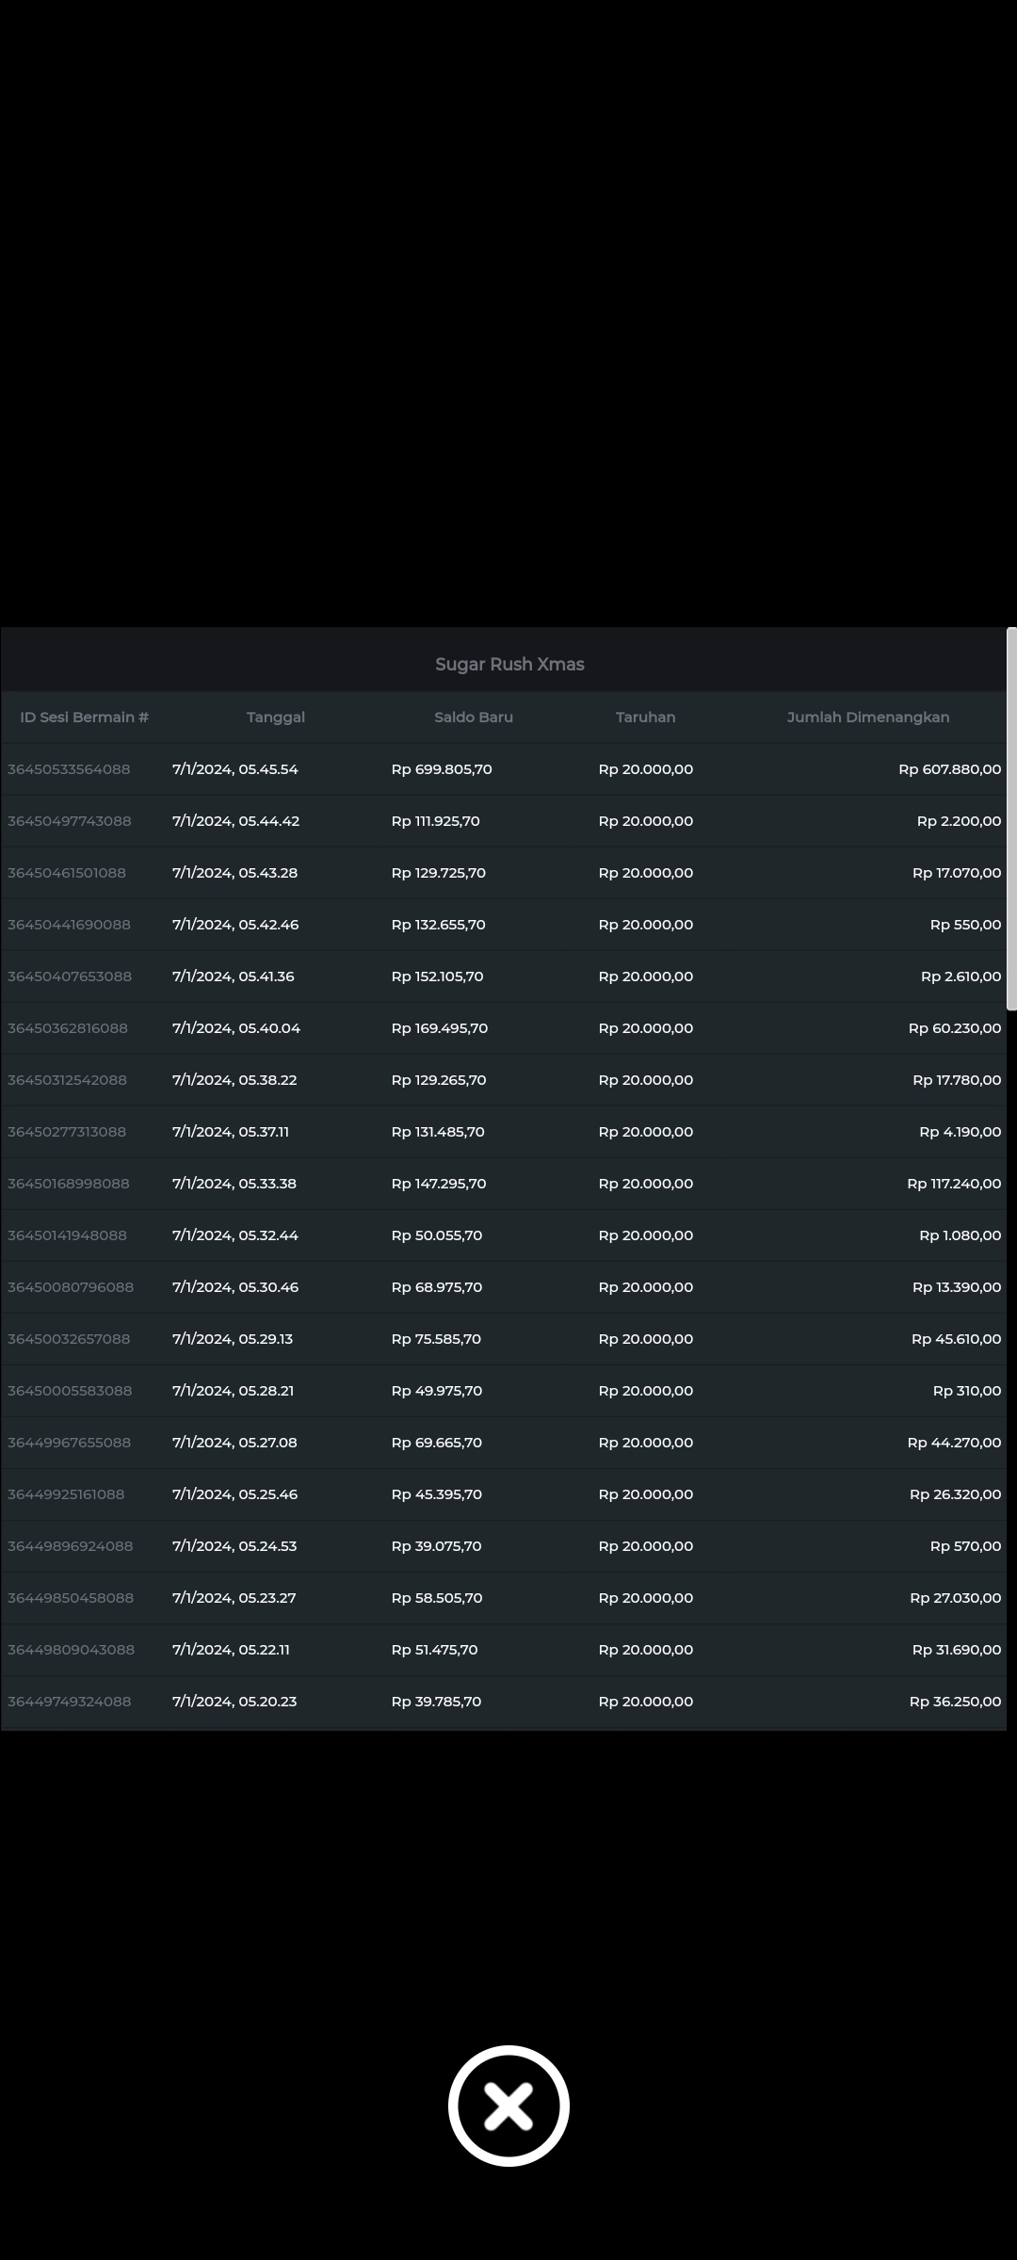Select session ID 36450168998088

[x=69, y=1184]
